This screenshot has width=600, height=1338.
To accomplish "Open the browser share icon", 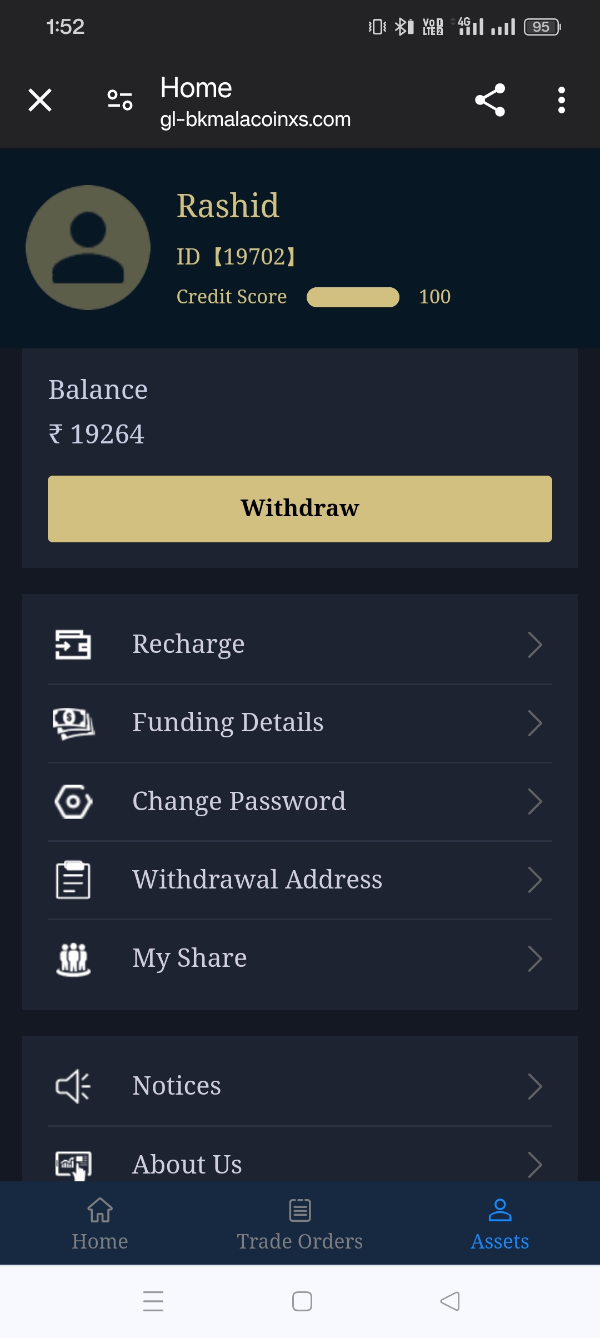I will pos(490,101).
